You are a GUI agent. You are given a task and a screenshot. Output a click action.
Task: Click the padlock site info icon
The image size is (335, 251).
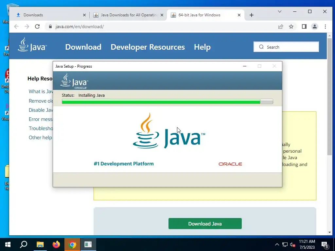(x=50, y=26)
